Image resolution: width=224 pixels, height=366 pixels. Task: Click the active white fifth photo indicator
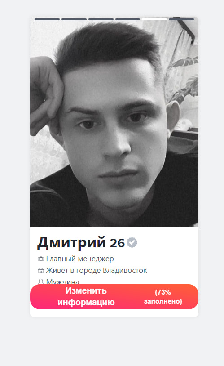[x=154, y=19]
